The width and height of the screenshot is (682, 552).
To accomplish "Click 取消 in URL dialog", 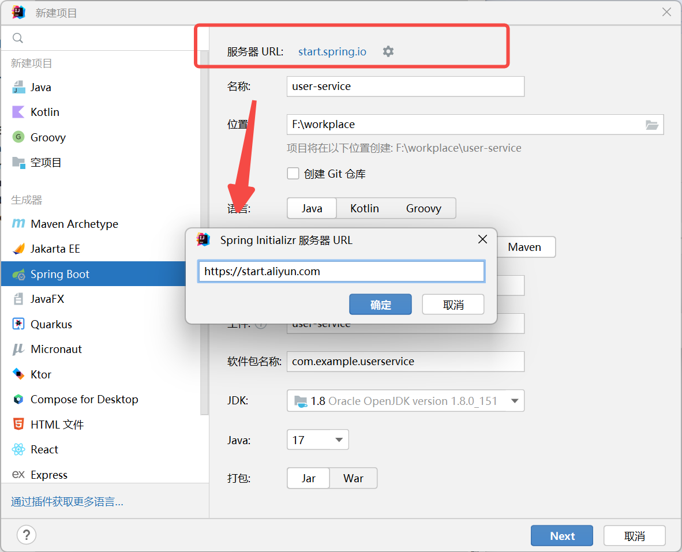I will 453,304.
